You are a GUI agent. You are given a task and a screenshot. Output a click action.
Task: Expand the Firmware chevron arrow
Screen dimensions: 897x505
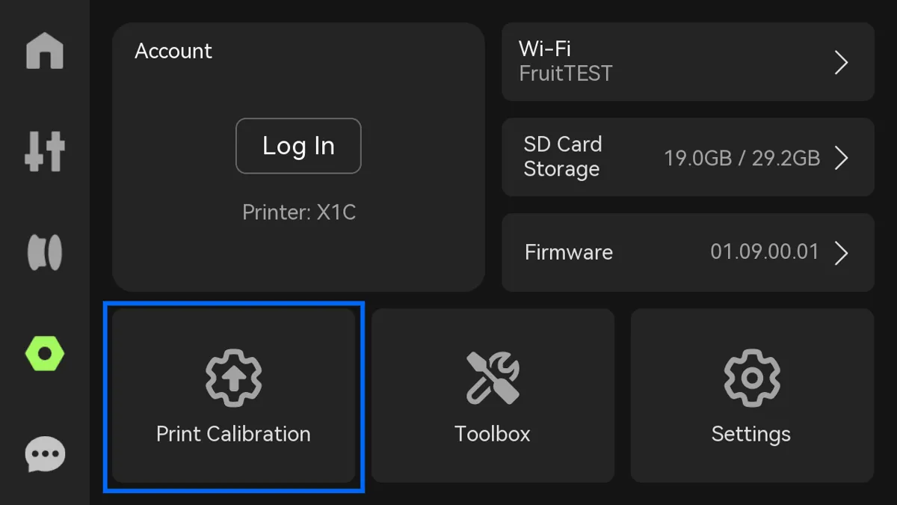(x=842, y=253)
